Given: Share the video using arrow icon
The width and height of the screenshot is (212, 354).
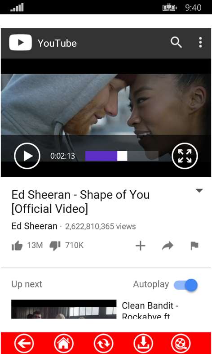Looking at the screenshot, I should [168, 246].
